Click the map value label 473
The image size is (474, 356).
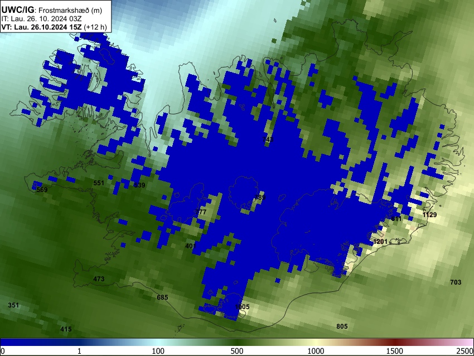pos(99,278)
